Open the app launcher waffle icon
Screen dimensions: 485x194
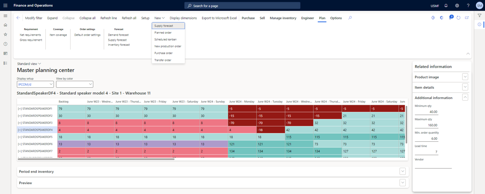click(5, 6)
